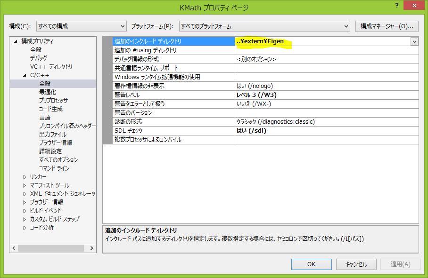Click the レベル 3 (/W3) value
This screenshot has height=278, width=428.
coord(256,95)
